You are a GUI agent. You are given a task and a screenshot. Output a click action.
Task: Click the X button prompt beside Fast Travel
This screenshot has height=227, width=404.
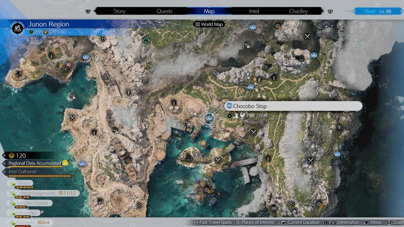pos(230,116)
